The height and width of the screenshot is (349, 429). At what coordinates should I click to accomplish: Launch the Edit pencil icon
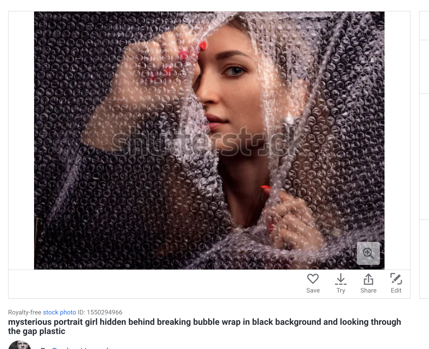click(396, 279)
